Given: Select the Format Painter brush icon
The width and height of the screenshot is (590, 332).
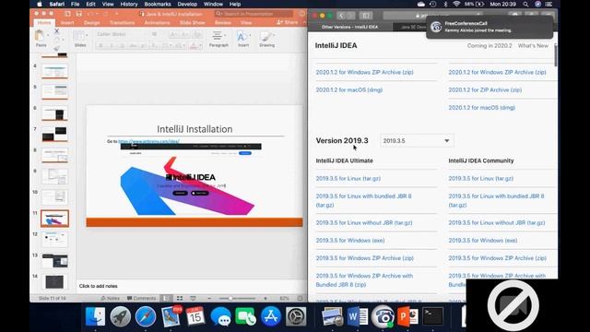Looking at the screenshot, I should click(x=57, y=48).
